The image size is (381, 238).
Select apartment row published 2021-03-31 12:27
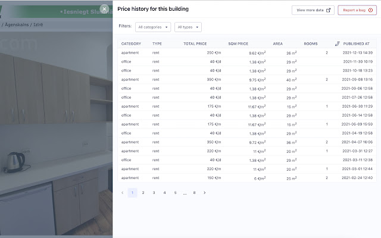click(247, 151)
